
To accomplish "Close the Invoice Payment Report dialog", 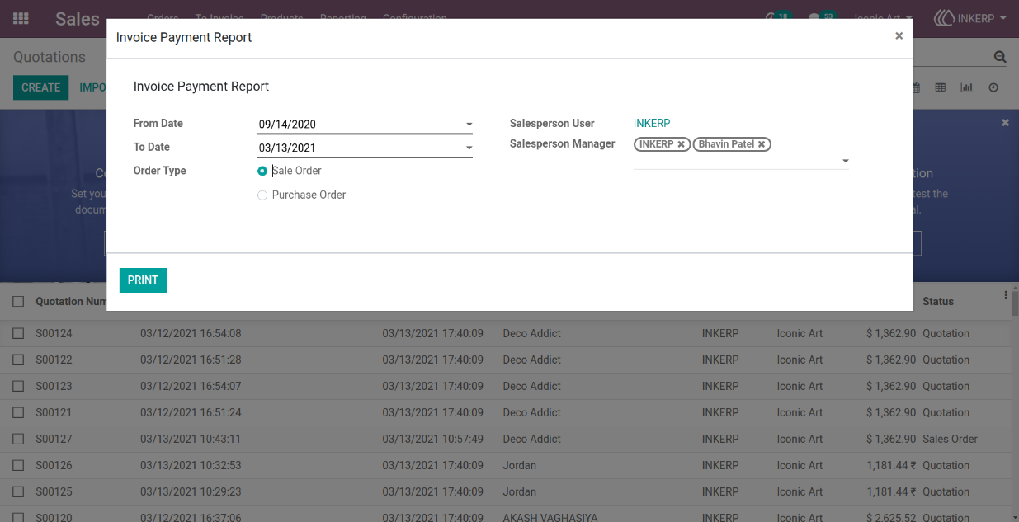I will 899,35.
